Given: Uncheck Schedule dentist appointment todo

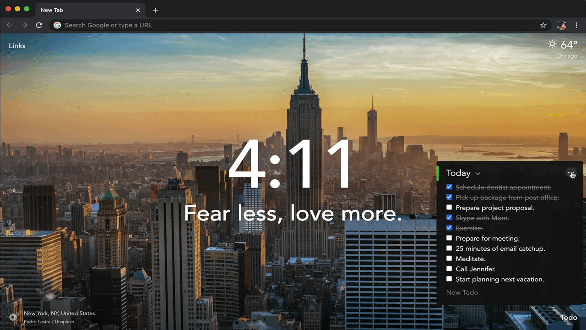Looking at the screenshot, I should [449, 187].
